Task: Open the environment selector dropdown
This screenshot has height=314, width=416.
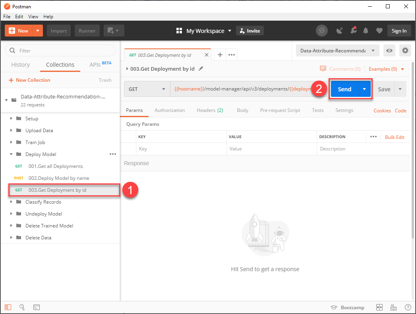Action: pos(337,50)
